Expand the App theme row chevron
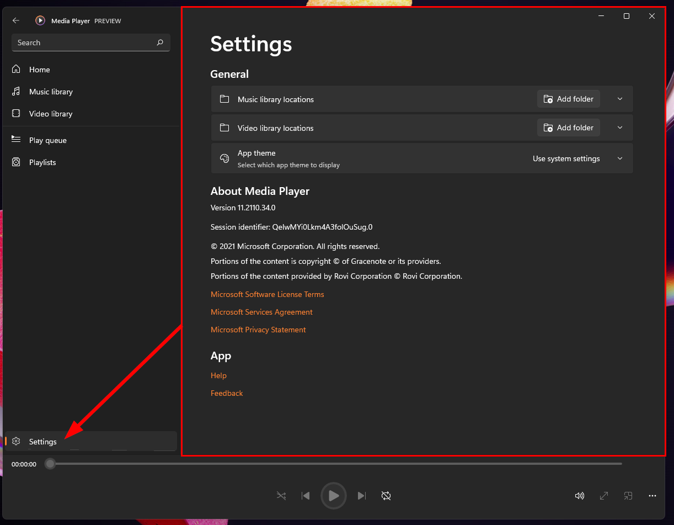Image resolution: width=674 pixels, height=525 pixels. (620, 158)
